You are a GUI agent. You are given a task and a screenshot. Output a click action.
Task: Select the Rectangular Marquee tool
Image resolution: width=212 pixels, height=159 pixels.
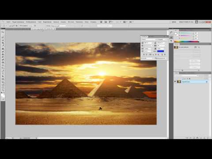point(3,34)
